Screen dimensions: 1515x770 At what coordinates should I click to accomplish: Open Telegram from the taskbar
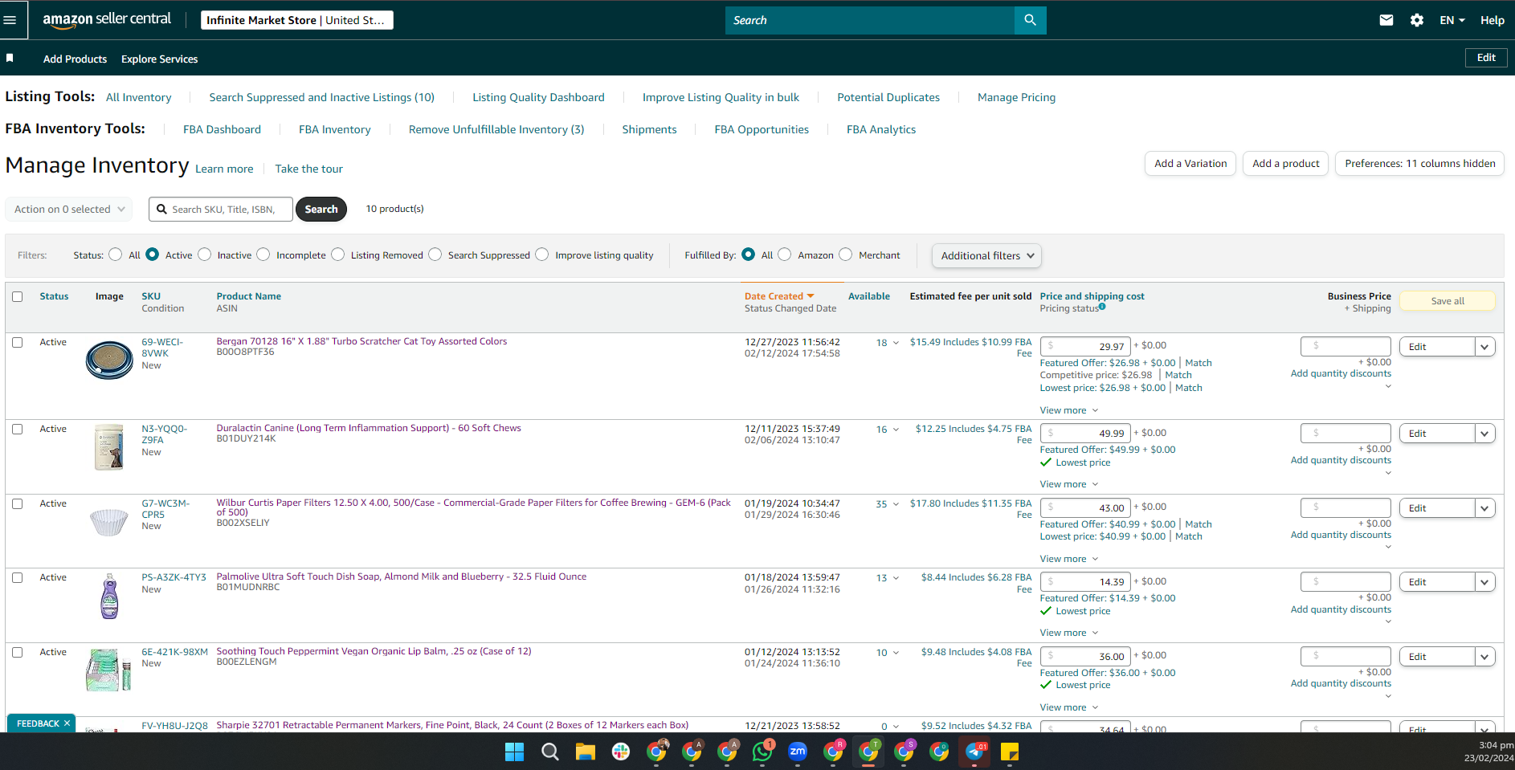coord(974,752)
